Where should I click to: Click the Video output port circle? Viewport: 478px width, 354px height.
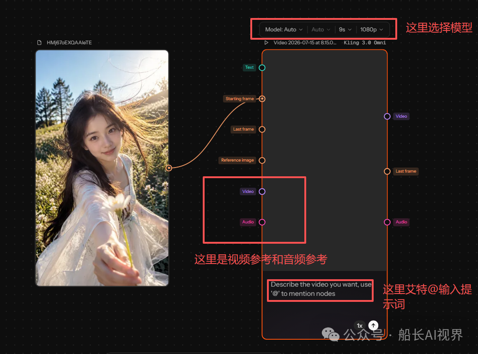(x=387, y=116)
